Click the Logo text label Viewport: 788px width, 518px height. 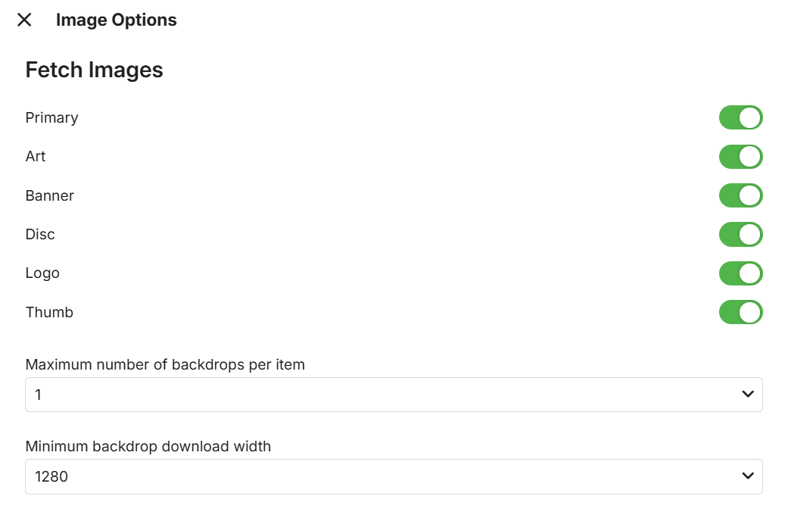coord(42,273)
